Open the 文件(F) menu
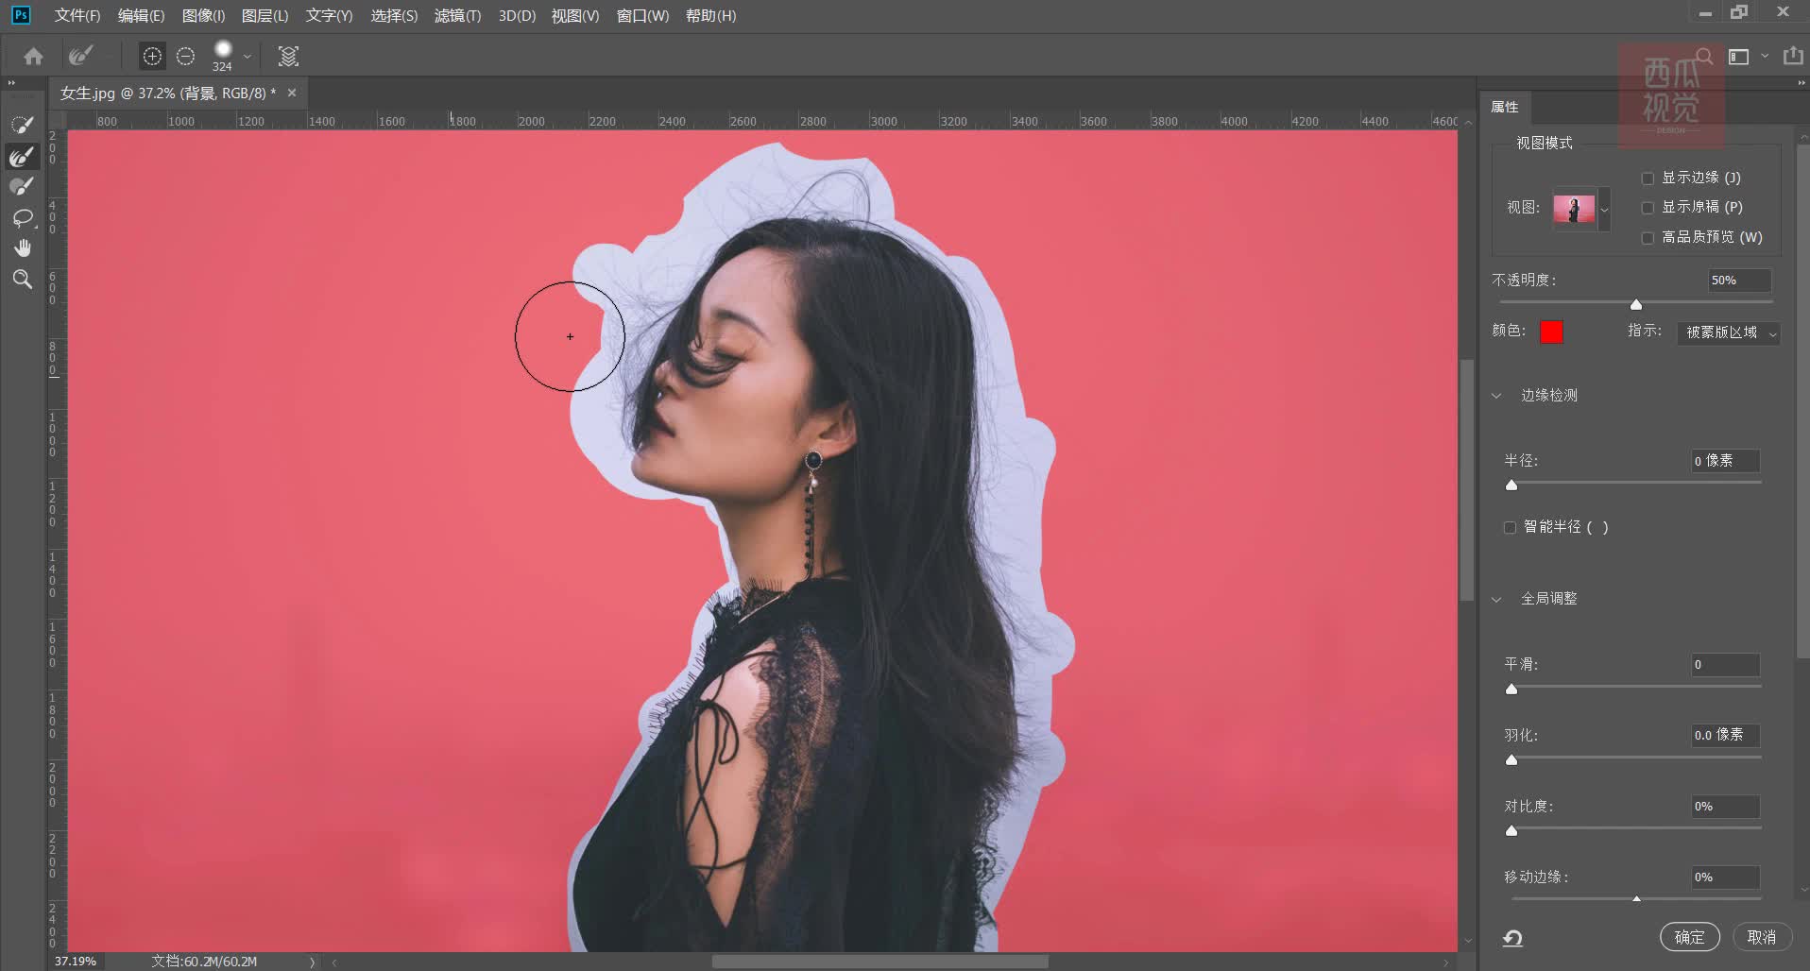The height and width of the screenshot is (971, 1810). [x=77, y=15]
